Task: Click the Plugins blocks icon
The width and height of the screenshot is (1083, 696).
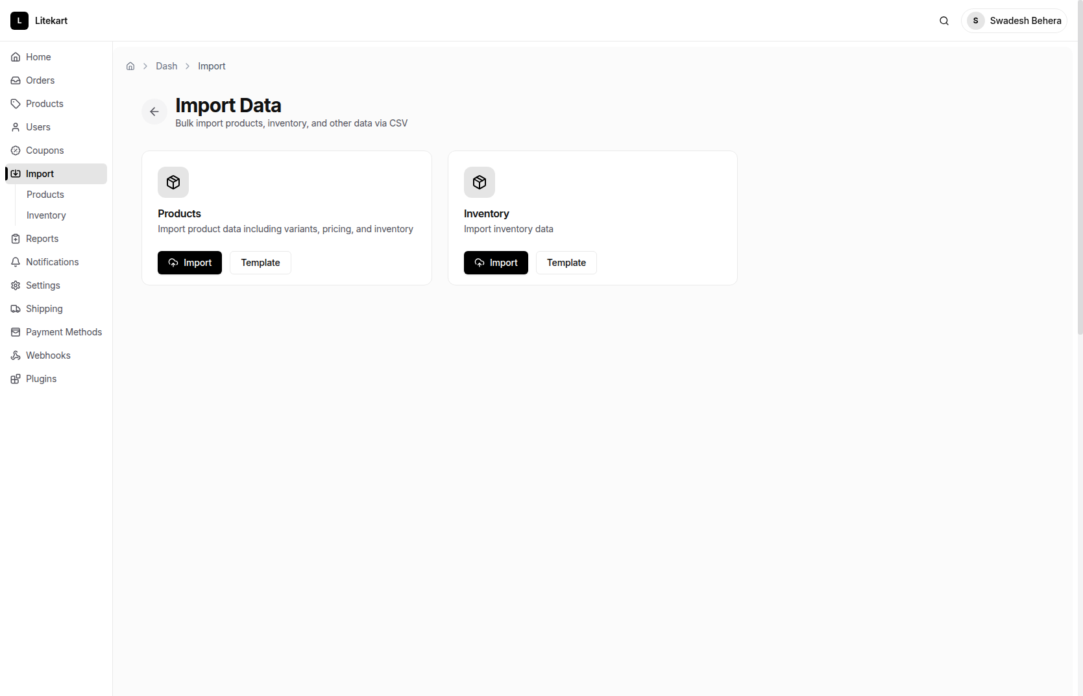Action: tap(16, 379)
